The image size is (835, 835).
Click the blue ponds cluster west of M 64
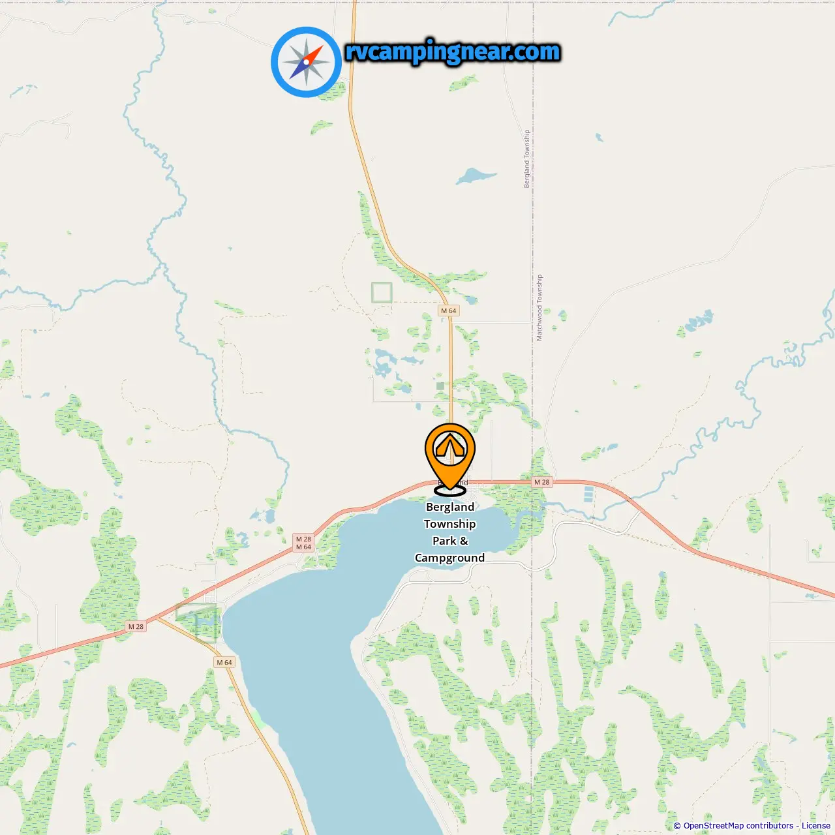pos(391,365)
